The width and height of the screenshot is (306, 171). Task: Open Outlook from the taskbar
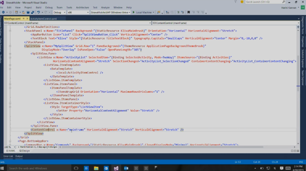[126, 168]
